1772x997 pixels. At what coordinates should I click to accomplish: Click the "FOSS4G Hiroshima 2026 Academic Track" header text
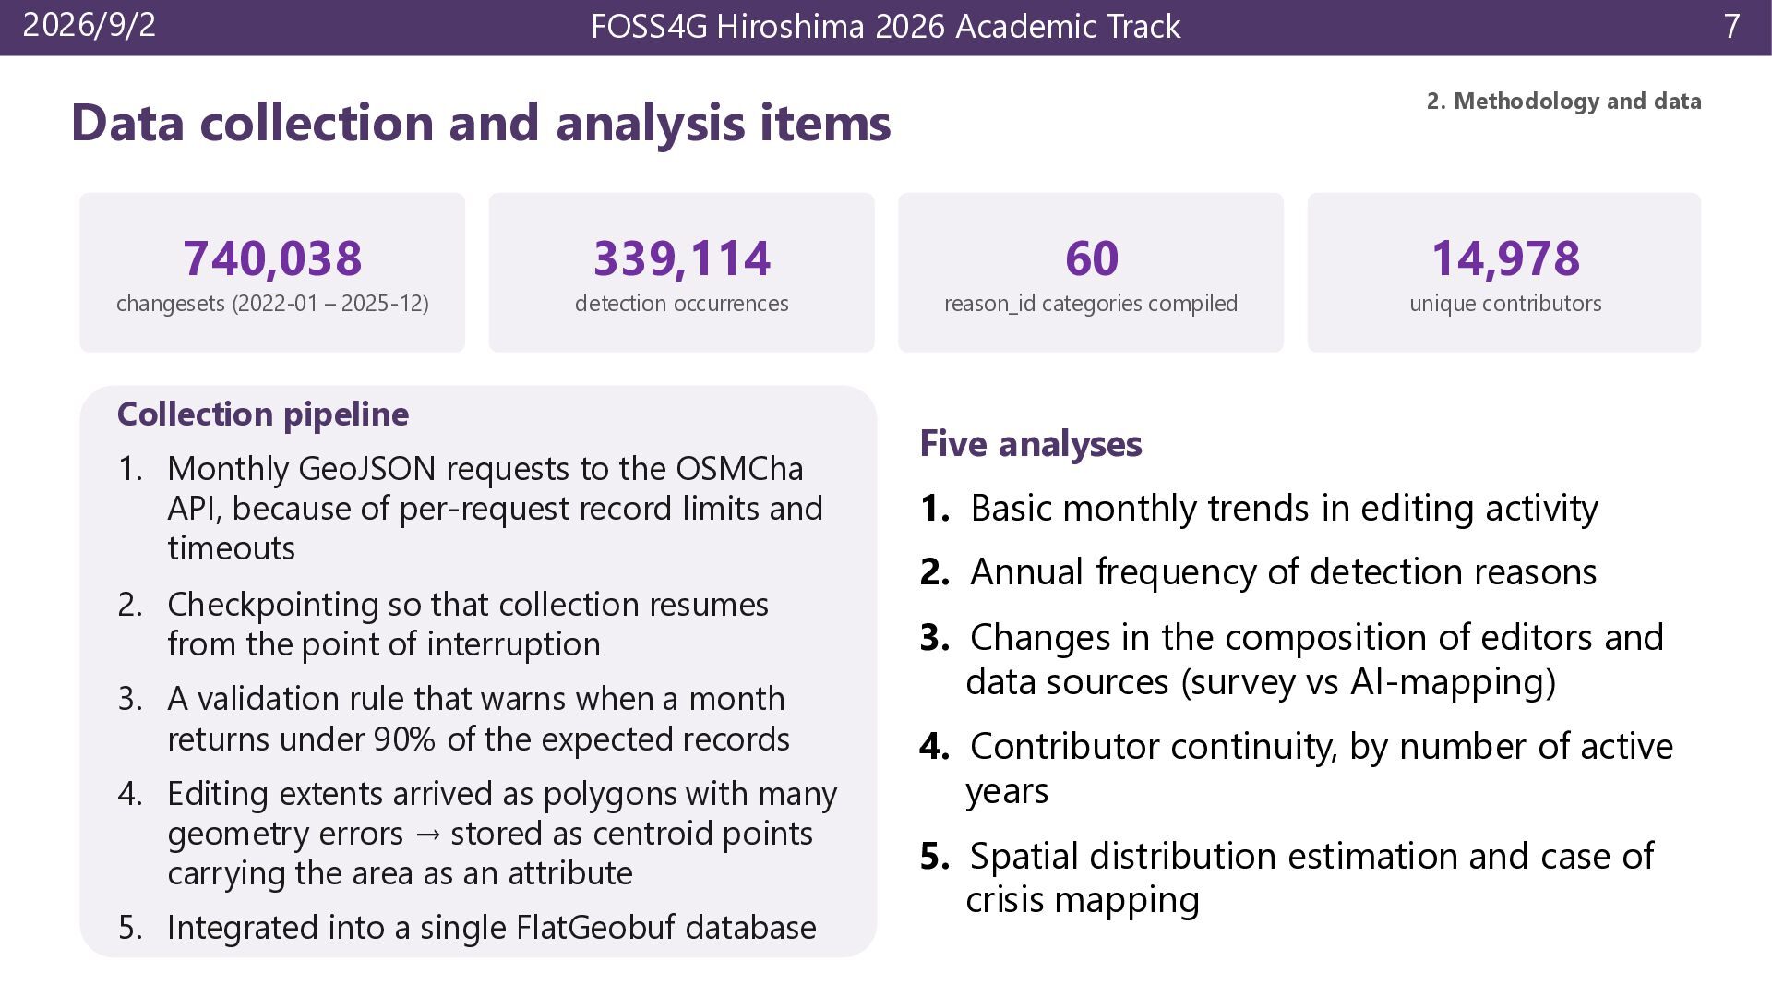(x=886, y=27)
